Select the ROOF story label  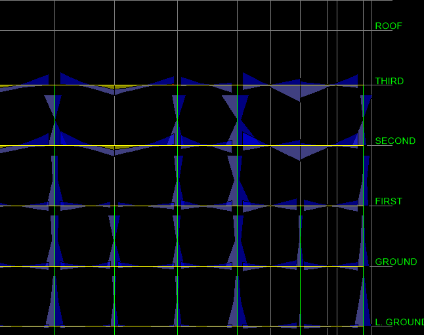389,26
